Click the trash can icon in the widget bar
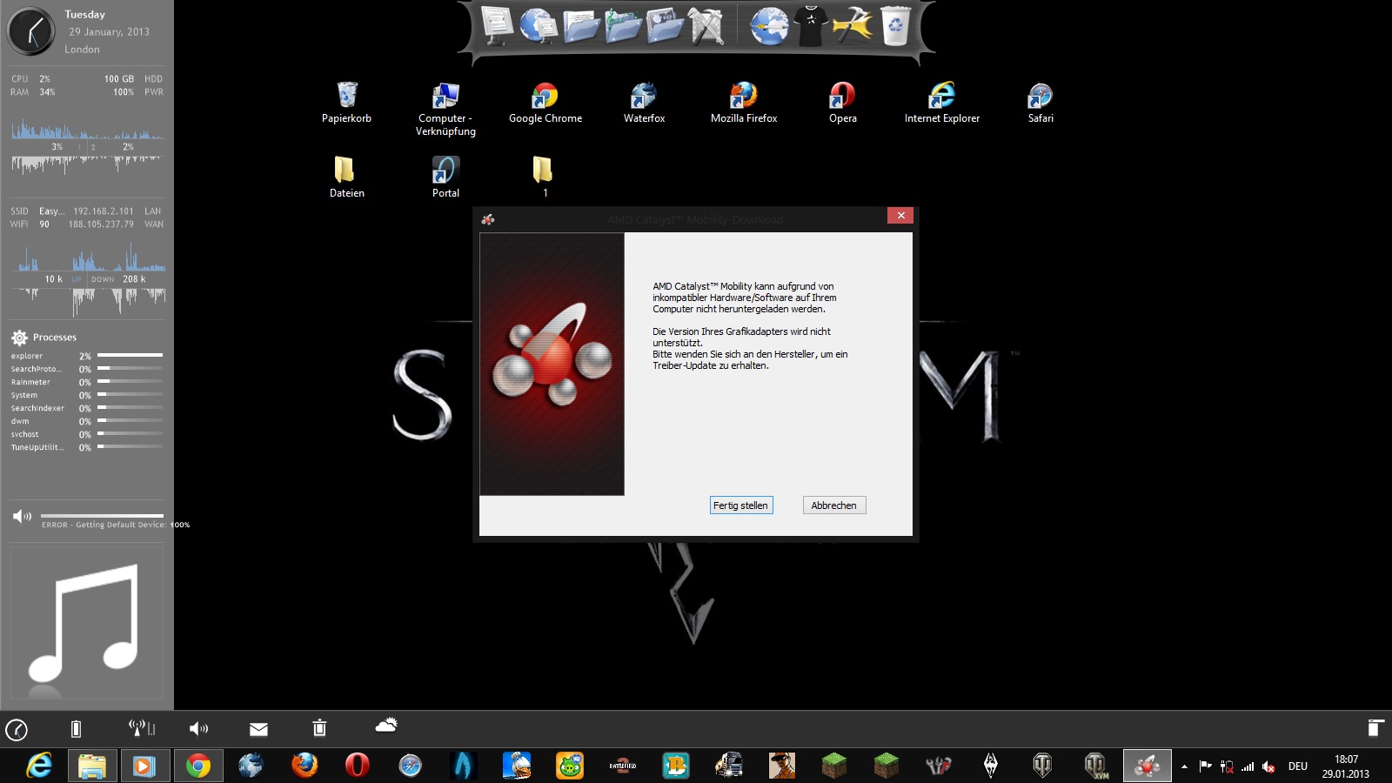The image size is (1392, 783). coord(319,727)
